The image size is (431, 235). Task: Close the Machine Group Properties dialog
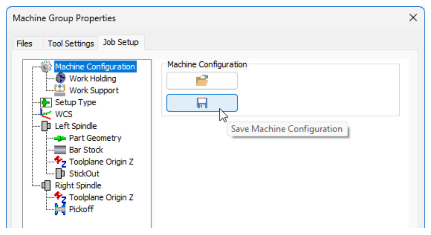coord(413,18)
